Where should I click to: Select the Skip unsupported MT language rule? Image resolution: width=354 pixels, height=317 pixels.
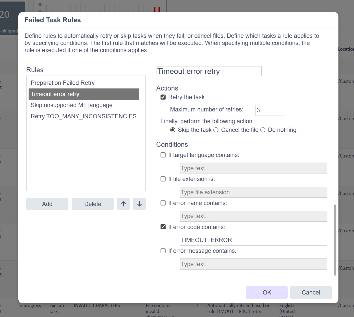coord(71,105)
